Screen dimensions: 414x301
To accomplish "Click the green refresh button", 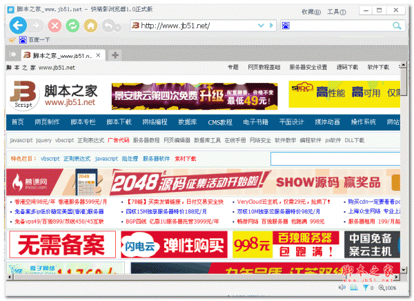I will [72, 26].
